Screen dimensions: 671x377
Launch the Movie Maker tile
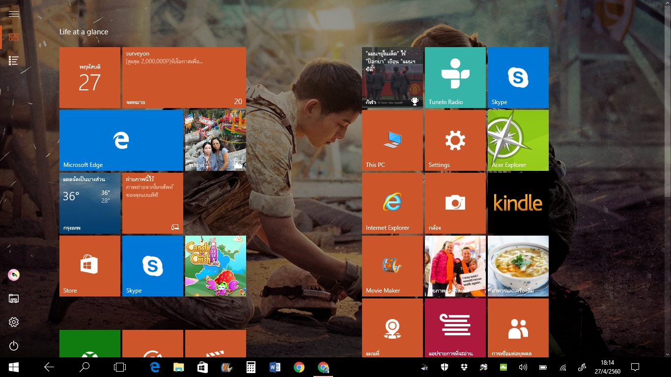[x=392, y=266]
